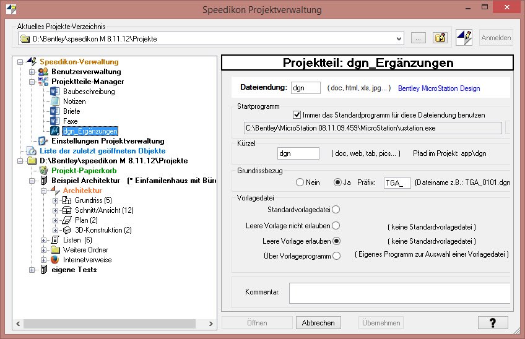Expand the Benutzerverwaltung node
The height and width of the screenshot is (339, 525).
(x=32, y=72)
